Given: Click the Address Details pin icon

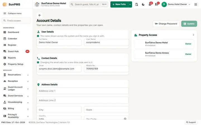Looking at the screenshot, I should coord(38,84).
